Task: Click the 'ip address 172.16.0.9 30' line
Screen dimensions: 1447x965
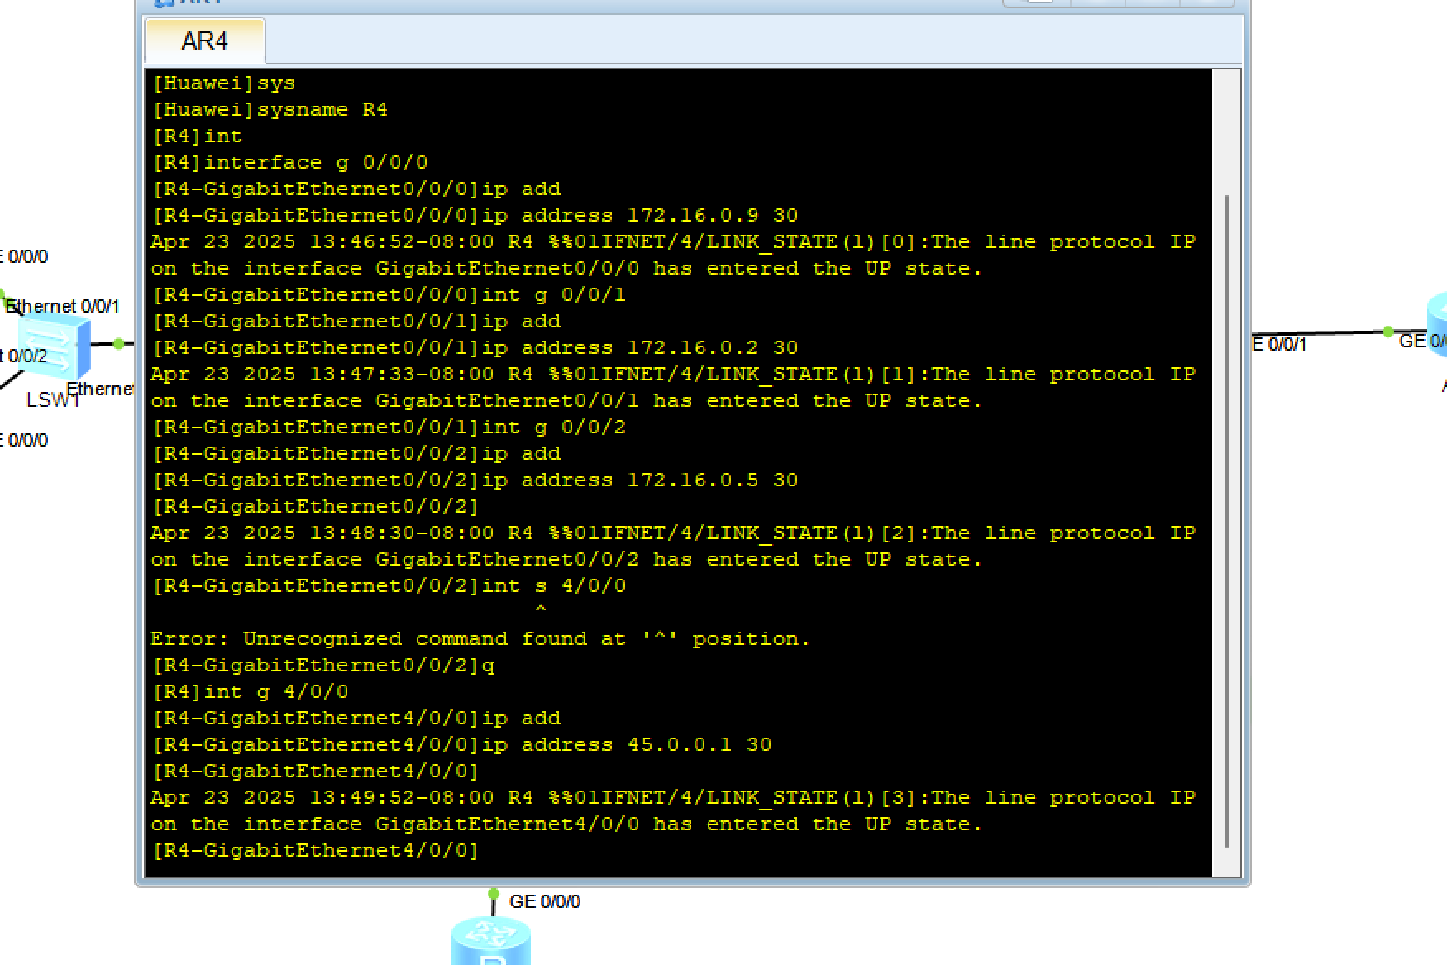Action: (475, 215)
